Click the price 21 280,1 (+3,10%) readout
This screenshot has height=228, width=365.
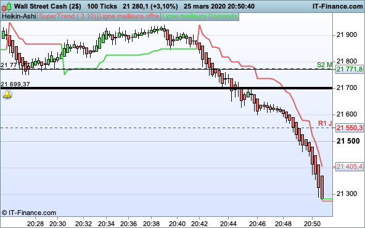pyautogui.click(x=150, y=6)
